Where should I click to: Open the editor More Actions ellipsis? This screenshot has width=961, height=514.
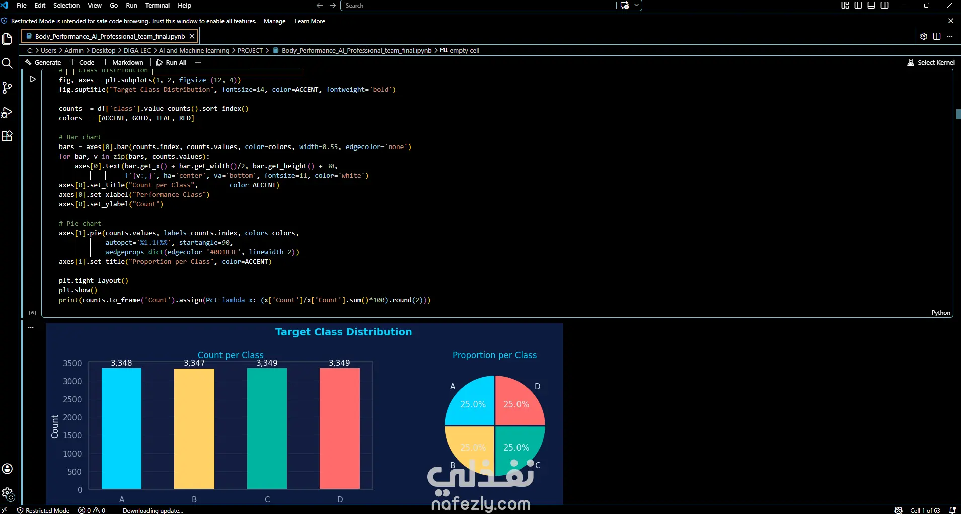coord(950,36)
